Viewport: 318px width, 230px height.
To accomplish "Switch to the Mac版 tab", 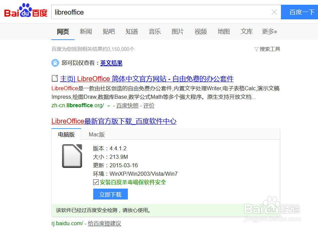I will pyautogui.click(x=97, y=135).
